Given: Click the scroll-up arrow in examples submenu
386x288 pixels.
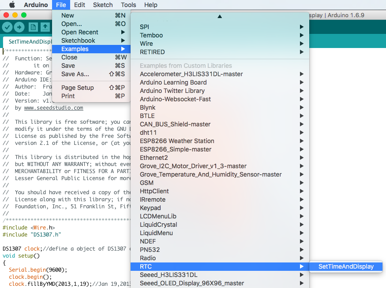Looking at the screenshot, I should (220, 16).
